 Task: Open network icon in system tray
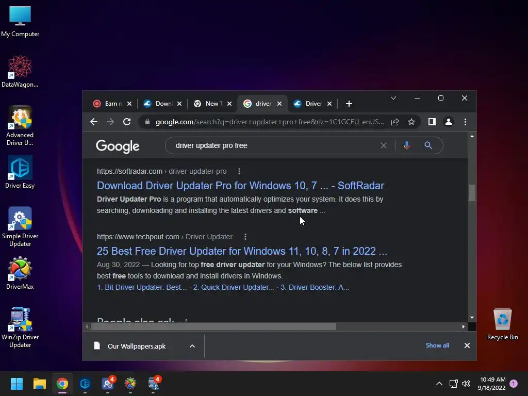(x=453, y=384)
